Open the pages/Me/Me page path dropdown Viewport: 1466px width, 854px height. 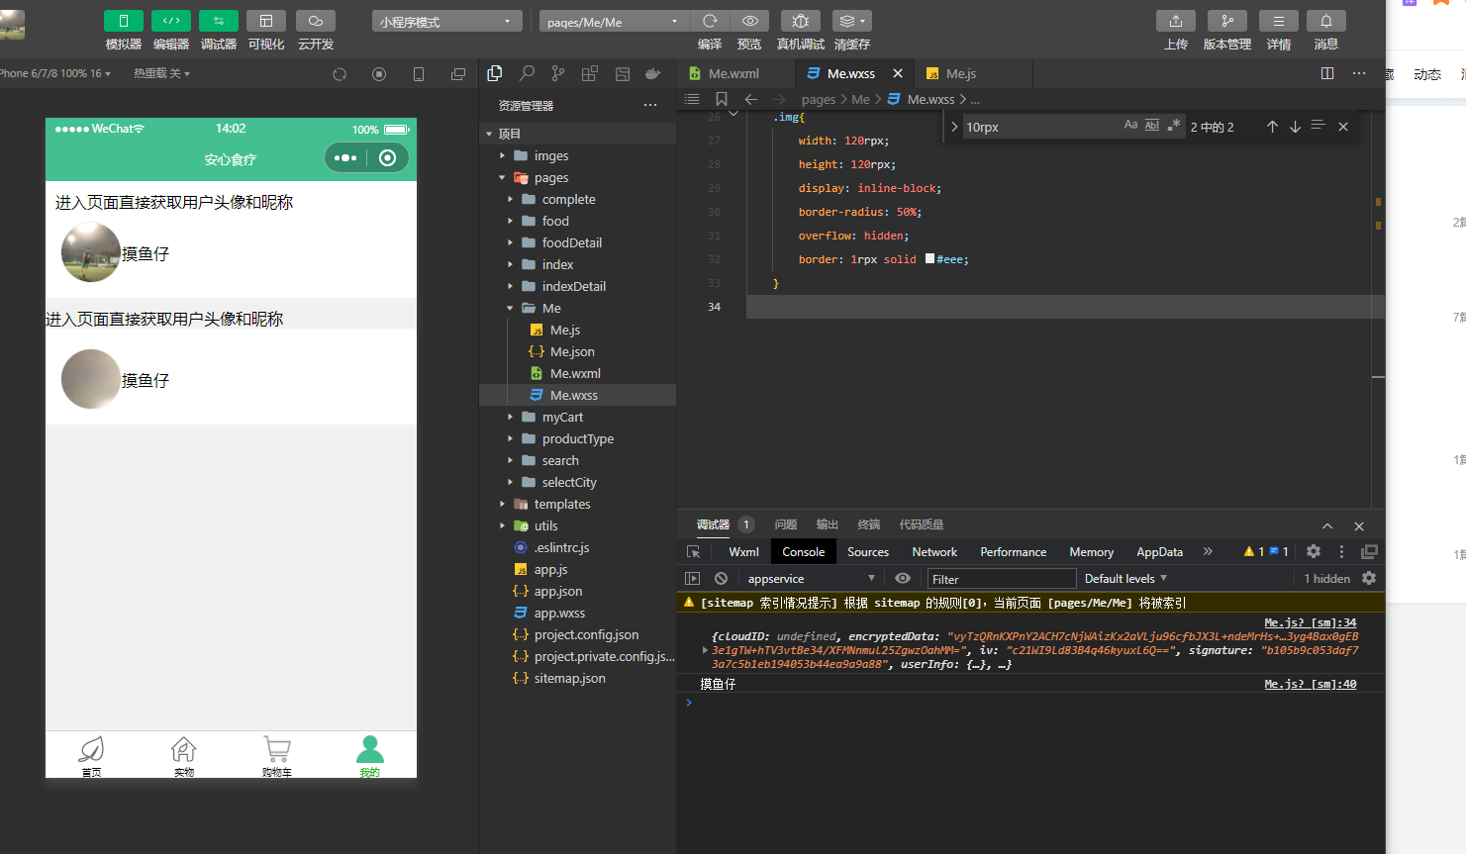point(614,22)
